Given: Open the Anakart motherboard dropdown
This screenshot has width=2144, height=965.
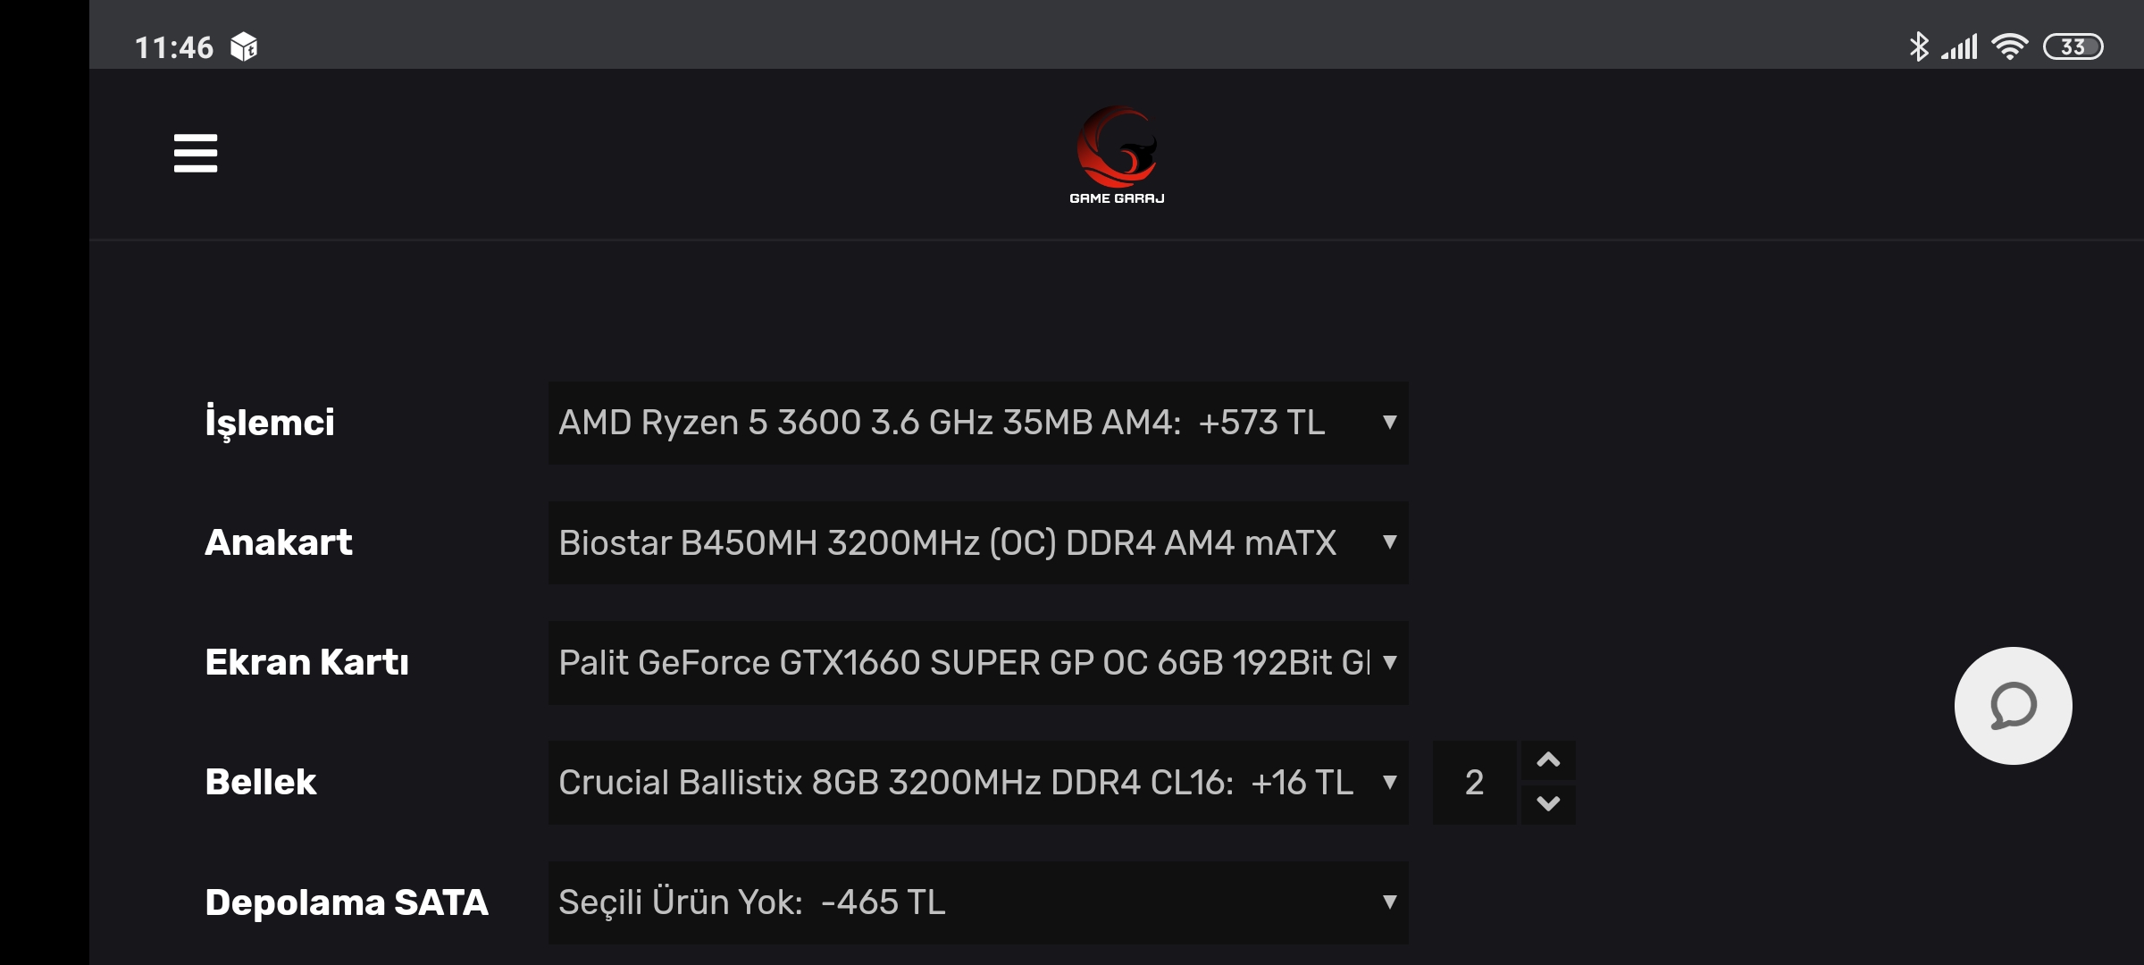Looking at the screenshot, I should [978, 542].
